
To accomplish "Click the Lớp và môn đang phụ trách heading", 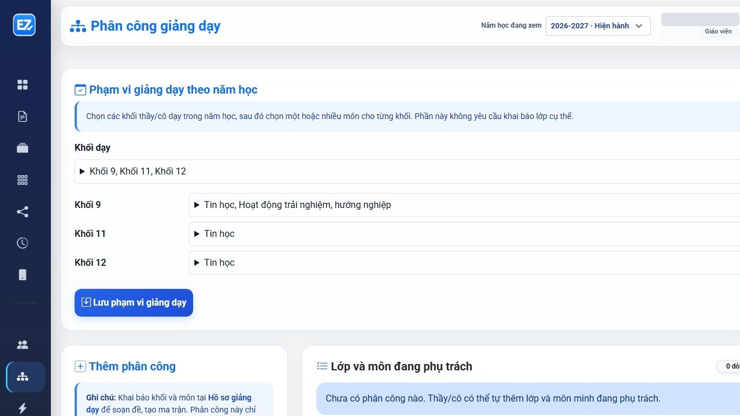I will (x=401, y=366).
